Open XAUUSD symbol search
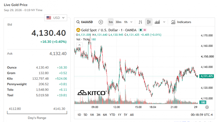217x122 pixels. tap(85, 22)
